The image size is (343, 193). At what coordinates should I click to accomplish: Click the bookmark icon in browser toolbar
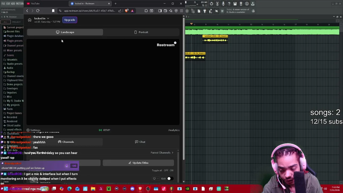click(53, 11)
